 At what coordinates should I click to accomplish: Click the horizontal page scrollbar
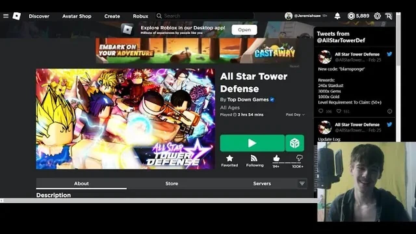(x=159, y=201)
